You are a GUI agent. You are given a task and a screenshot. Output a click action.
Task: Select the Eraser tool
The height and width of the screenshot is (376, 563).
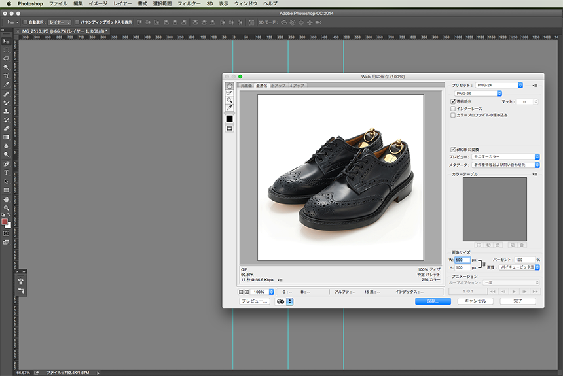pos(6,128)
